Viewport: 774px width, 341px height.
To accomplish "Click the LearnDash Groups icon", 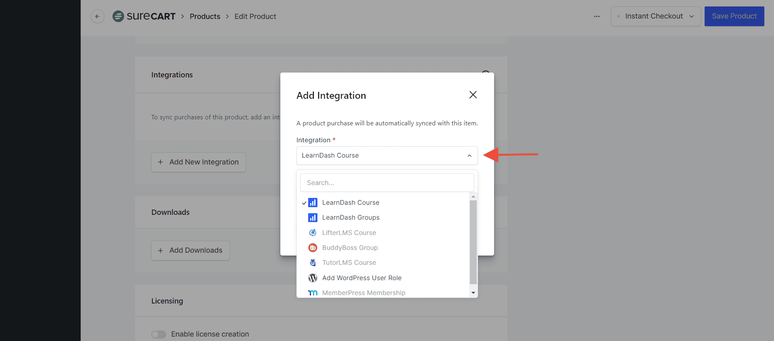I will tap(313, 218).
